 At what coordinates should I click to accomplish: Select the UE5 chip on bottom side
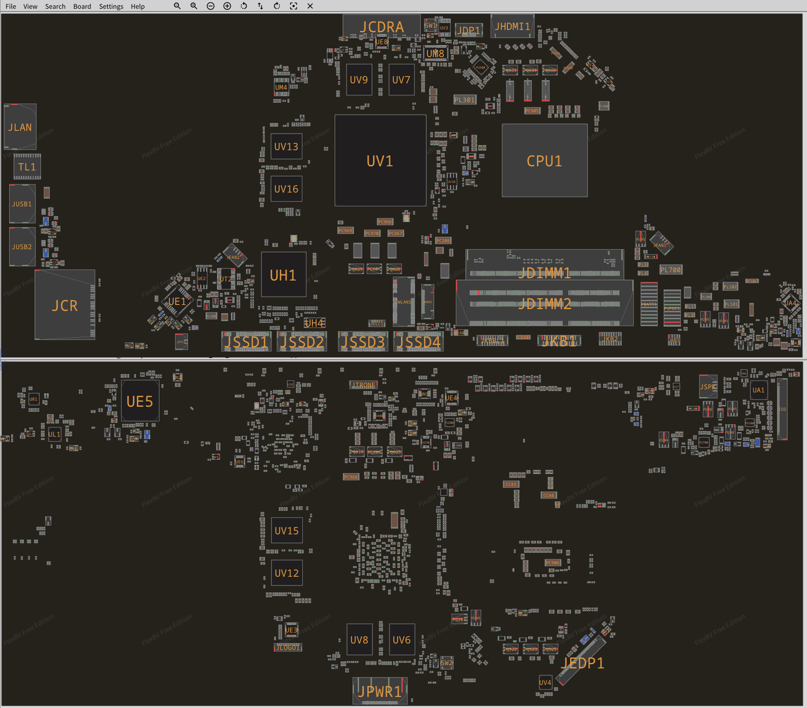pyautogui.click(x=140, y=401)
